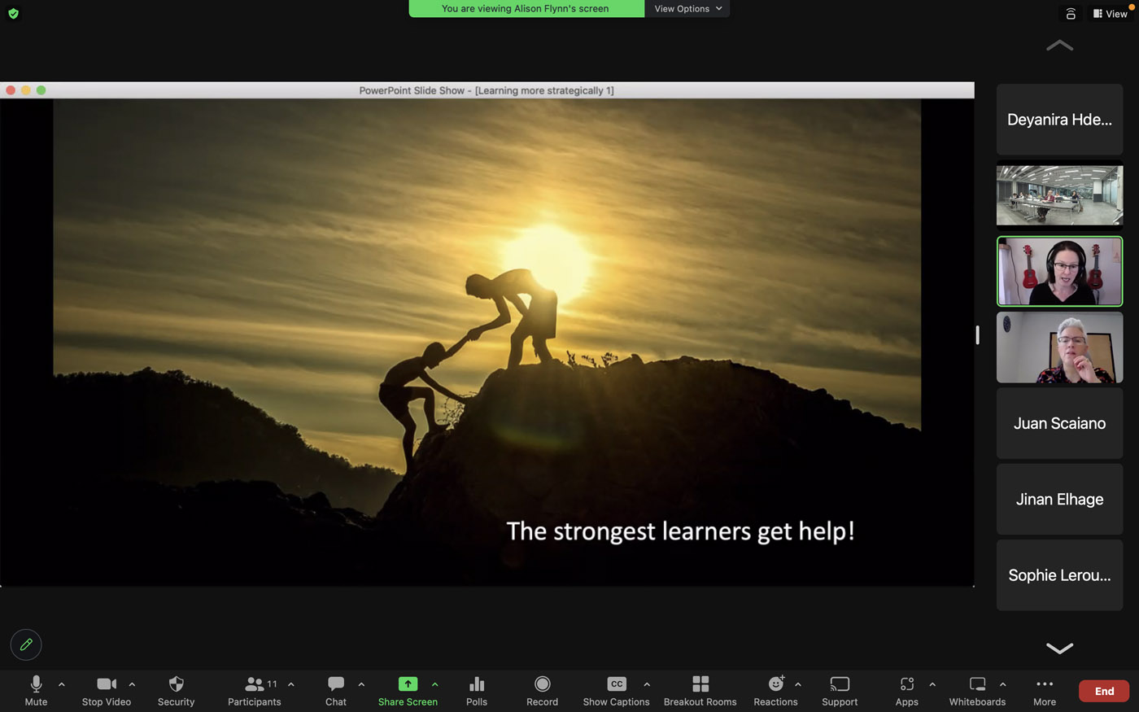
Task: Start recording with the Record button
Action: [x=542, y=690]
